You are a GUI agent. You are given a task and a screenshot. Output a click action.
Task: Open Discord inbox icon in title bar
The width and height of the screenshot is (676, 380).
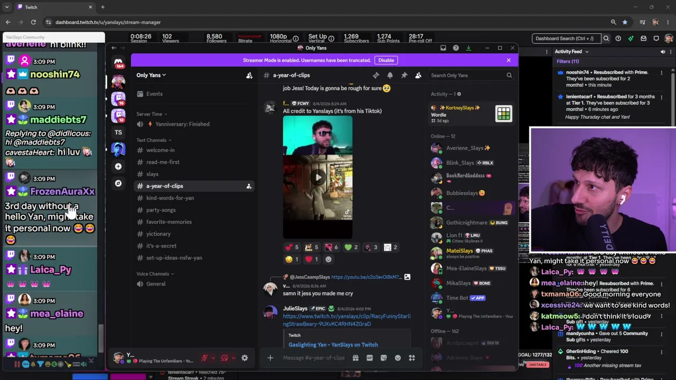tap(443, 48)
